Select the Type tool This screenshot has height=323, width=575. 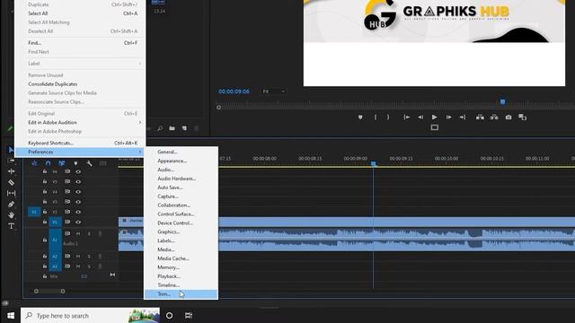tap(11, 226)
